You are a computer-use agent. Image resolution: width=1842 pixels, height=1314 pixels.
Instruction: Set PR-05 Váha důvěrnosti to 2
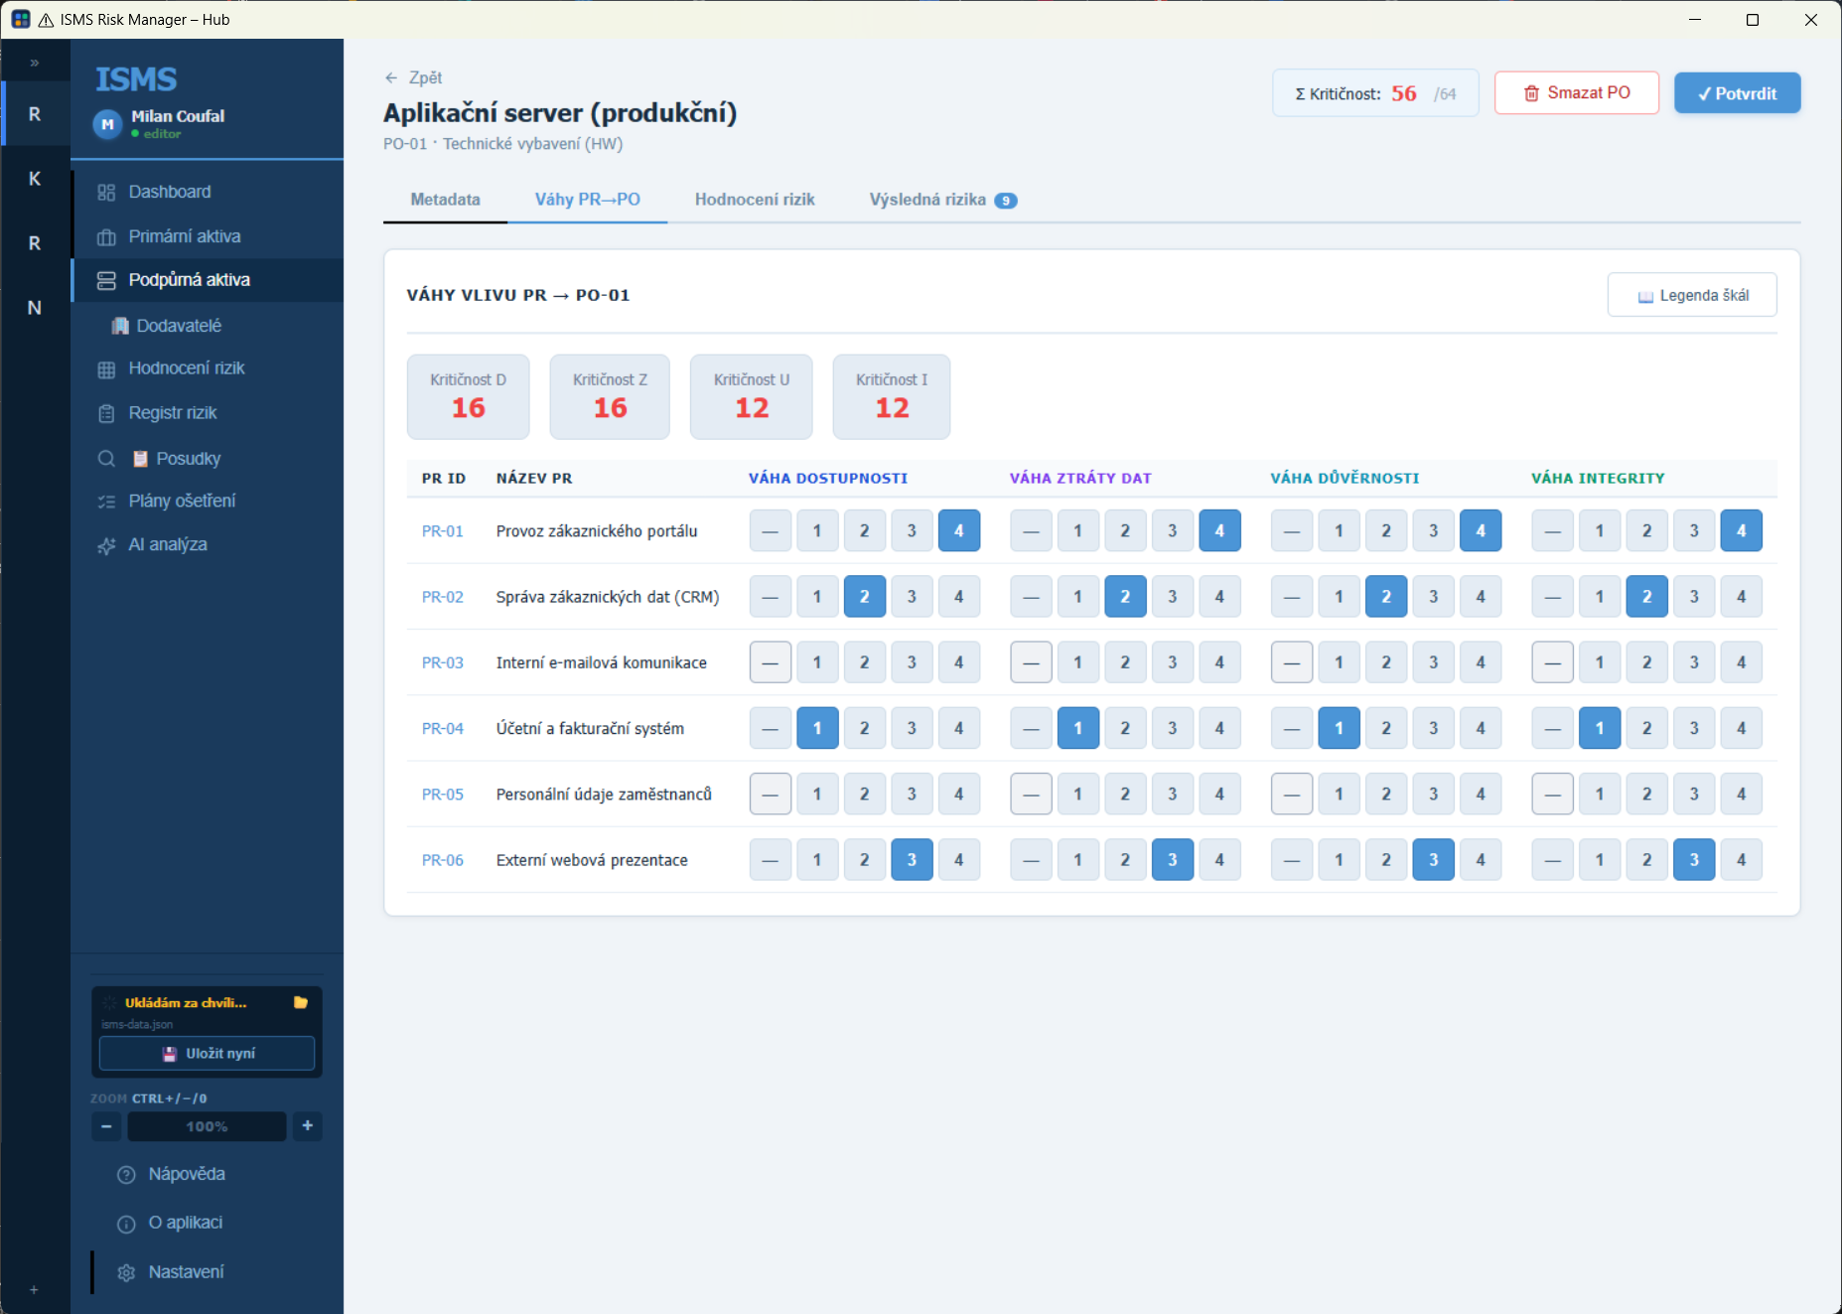(1386, 794)
